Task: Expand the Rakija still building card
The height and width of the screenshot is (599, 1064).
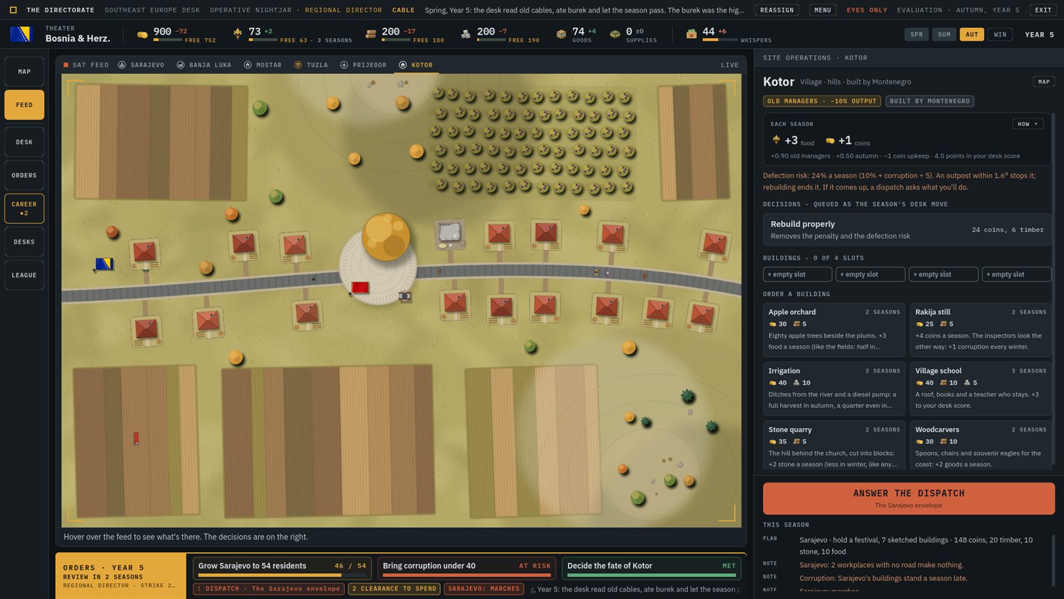Action: (980, 329)
